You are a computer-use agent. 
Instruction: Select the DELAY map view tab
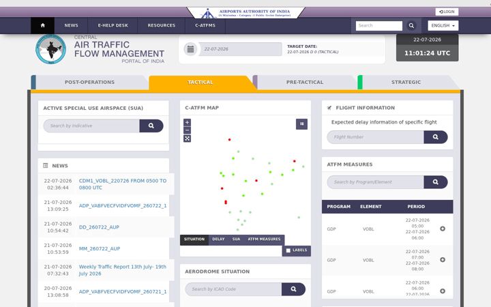(218, 239)
